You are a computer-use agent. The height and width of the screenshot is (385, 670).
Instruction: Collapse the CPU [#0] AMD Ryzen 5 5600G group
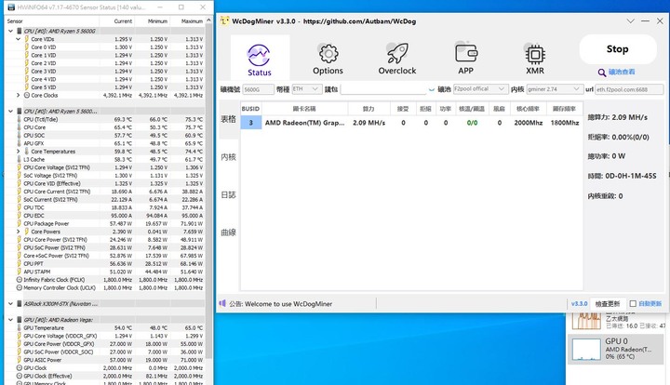point(10,31)
